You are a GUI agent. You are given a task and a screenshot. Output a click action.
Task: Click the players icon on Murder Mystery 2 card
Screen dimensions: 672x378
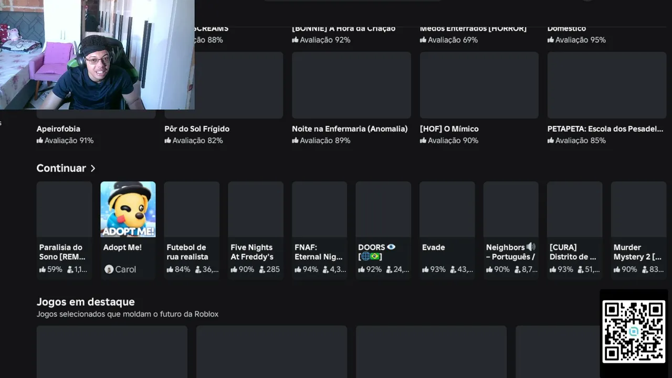pos(645,269)
